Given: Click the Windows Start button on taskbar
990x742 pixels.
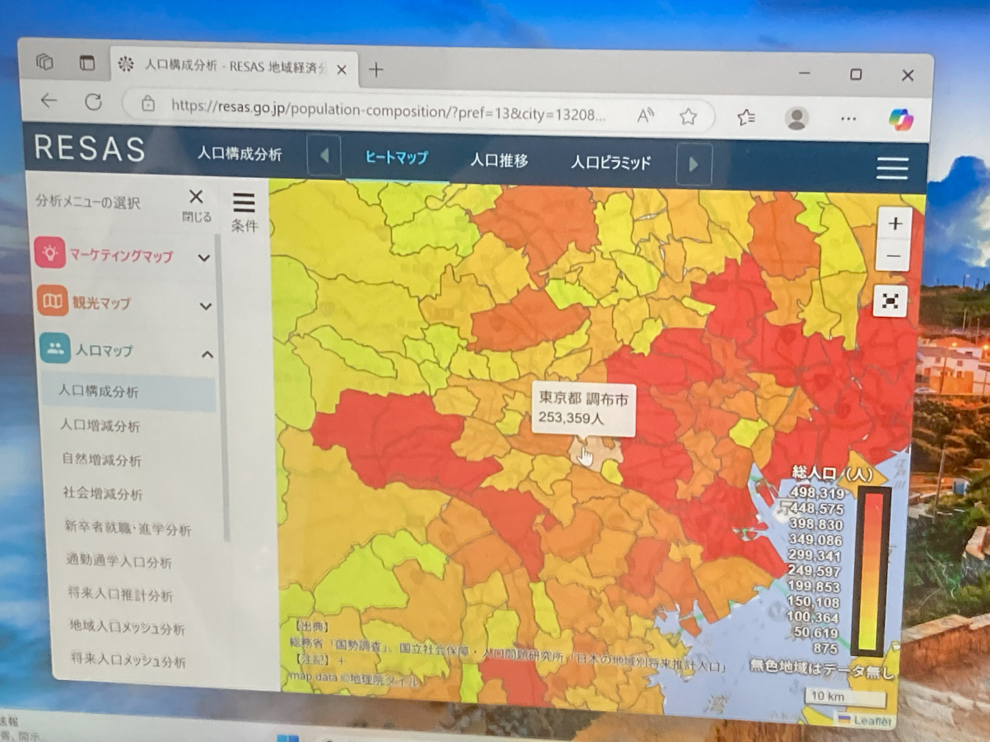Looking at the screenshot, I should coord(288,738).
